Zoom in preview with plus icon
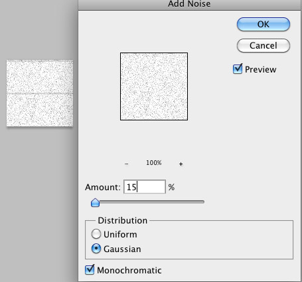The width and height of the screenshot is (302, 282). pos(181,164)
